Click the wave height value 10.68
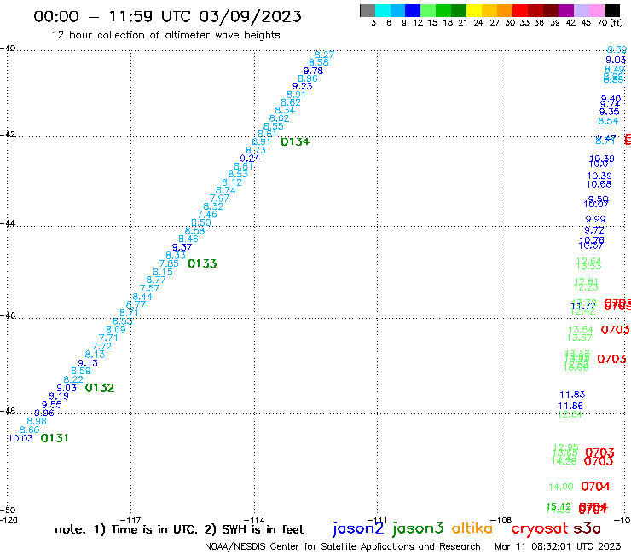This screenshot has height=554, width=631. click(x=599, y=184)
